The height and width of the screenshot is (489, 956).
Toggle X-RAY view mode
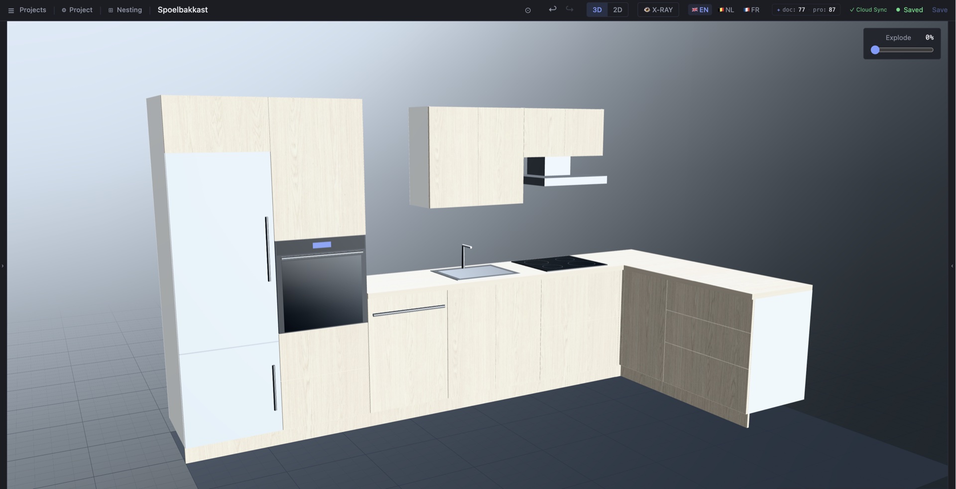[658, 10]
